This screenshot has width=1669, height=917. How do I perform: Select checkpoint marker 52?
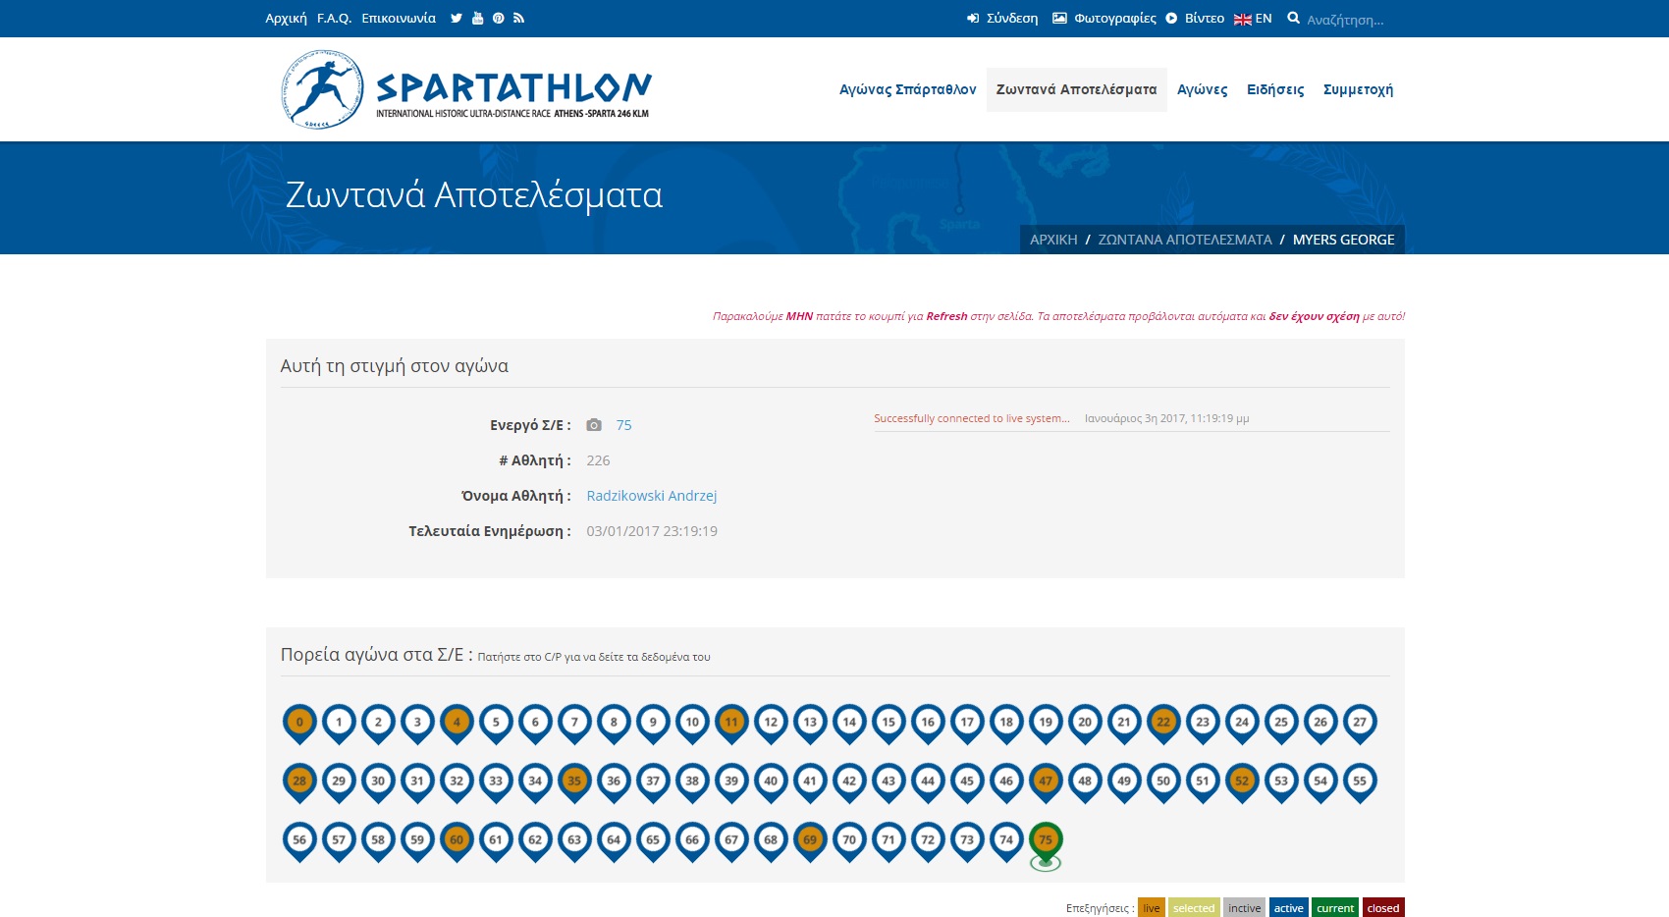point(1242,782)
